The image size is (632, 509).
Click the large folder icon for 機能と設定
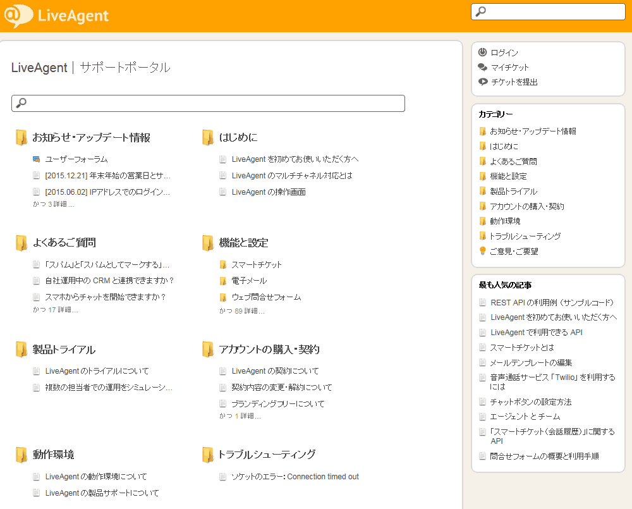(x=207, y=243)
